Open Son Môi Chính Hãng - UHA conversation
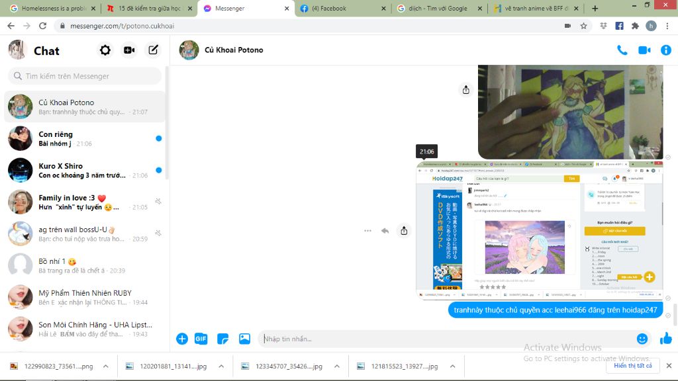 (x=85, y=329)
